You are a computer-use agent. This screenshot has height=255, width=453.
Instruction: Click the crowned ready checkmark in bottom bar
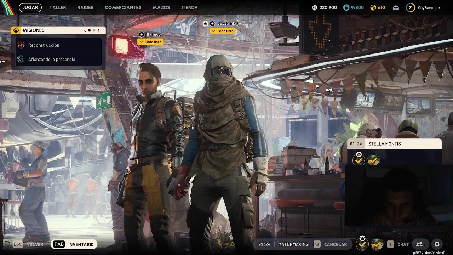[x=362, y=244]
